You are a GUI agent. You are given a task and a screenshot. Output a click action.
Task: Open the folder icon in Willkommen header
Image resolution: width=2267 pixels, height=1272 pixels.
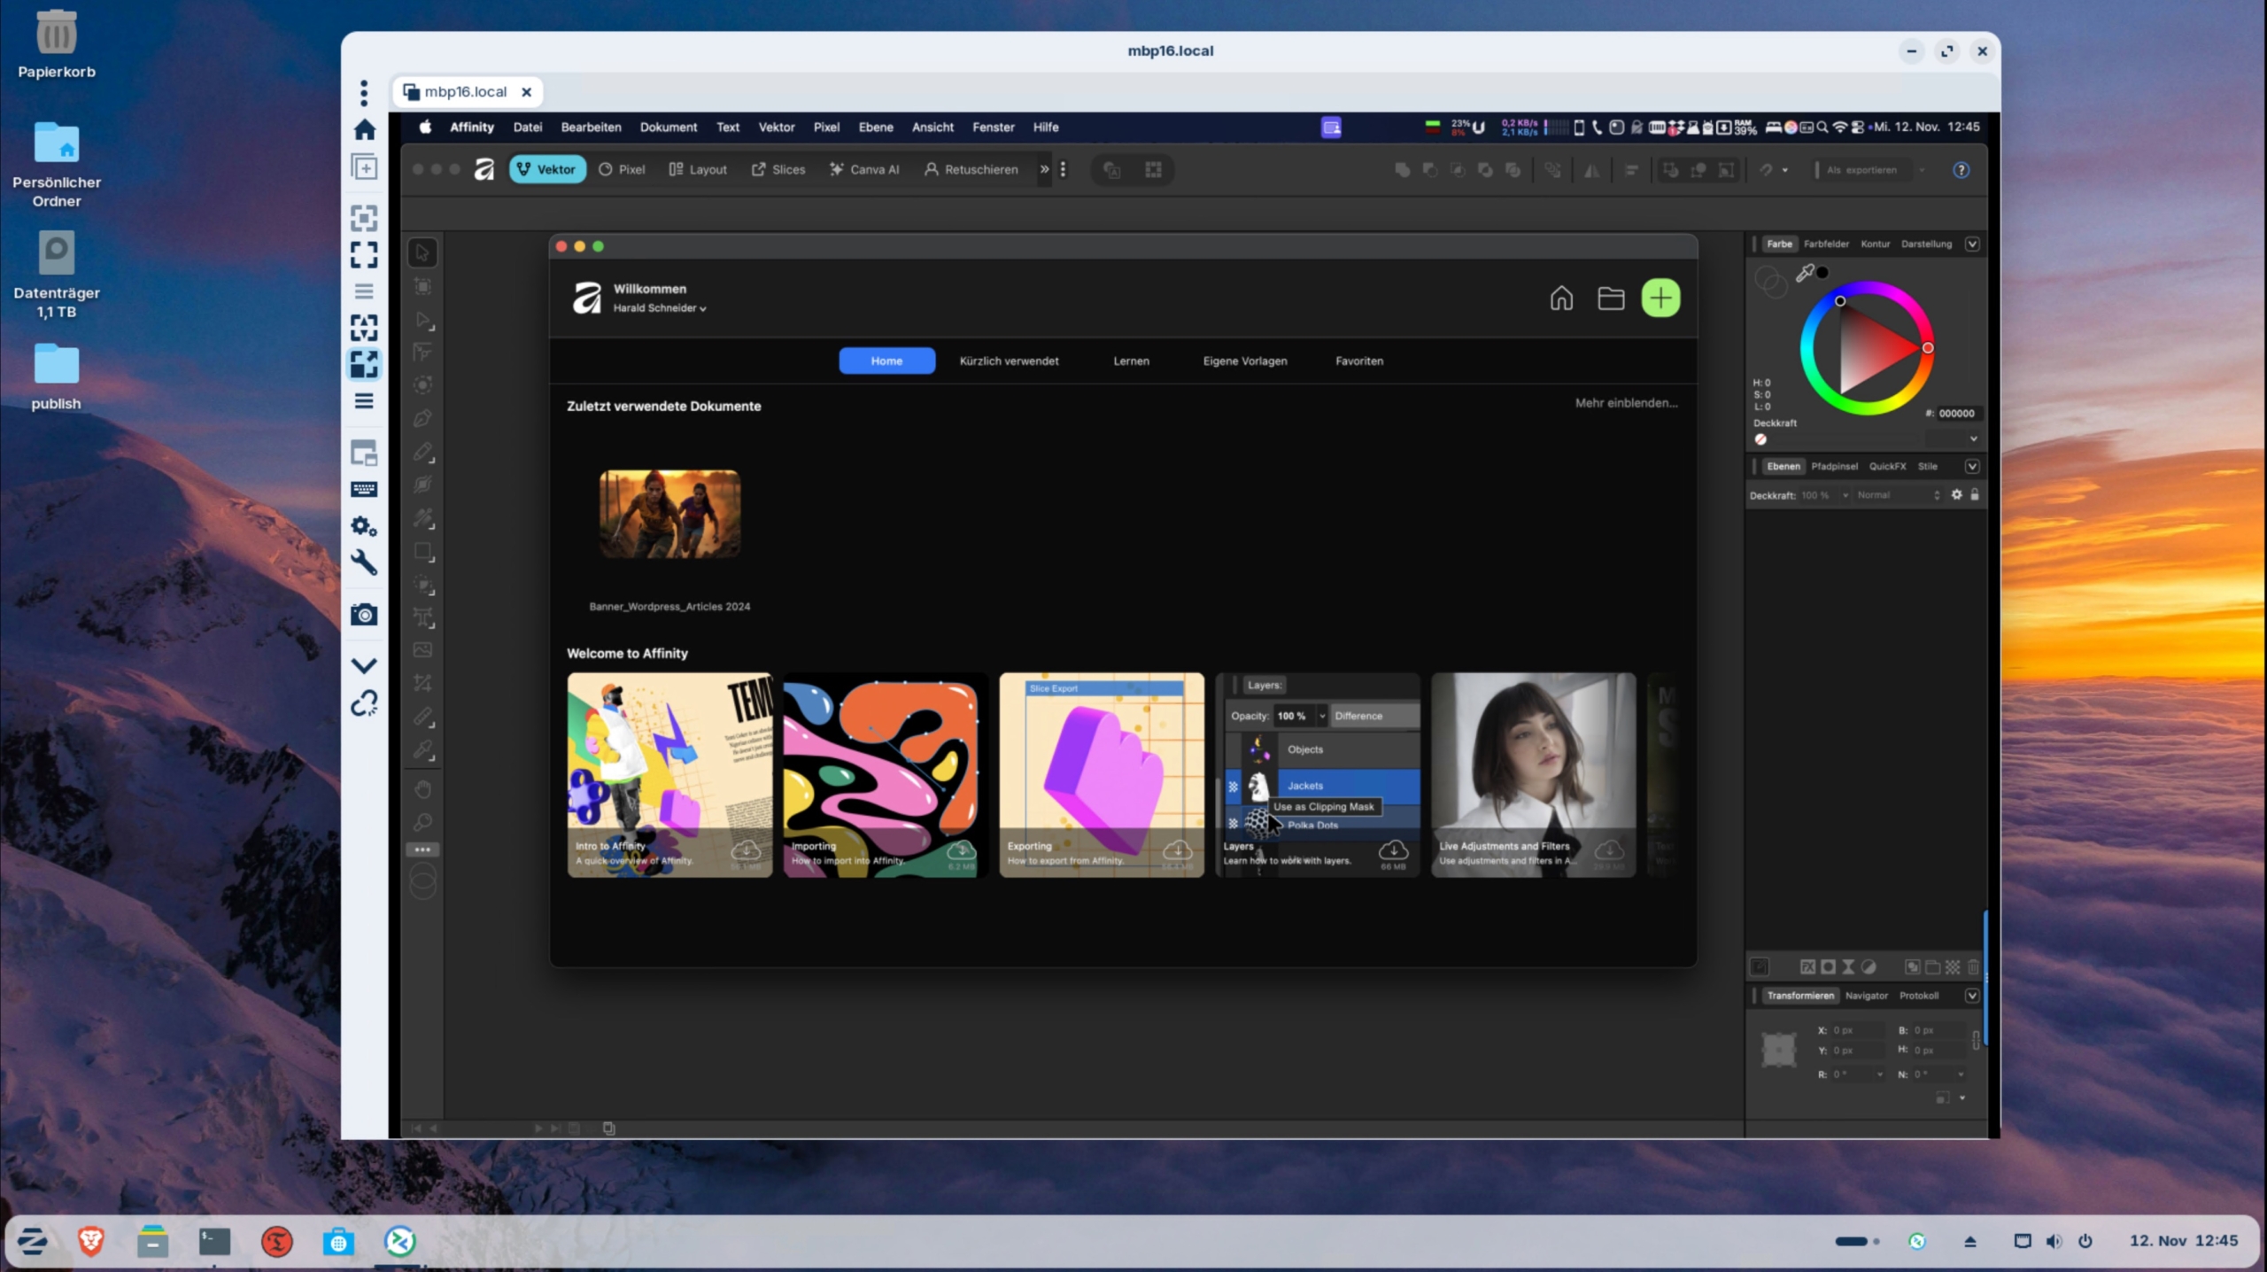(x=1611, y=298)
